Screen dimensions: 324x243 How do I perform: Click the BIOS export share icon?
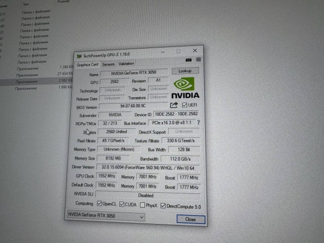click(174, 105)
